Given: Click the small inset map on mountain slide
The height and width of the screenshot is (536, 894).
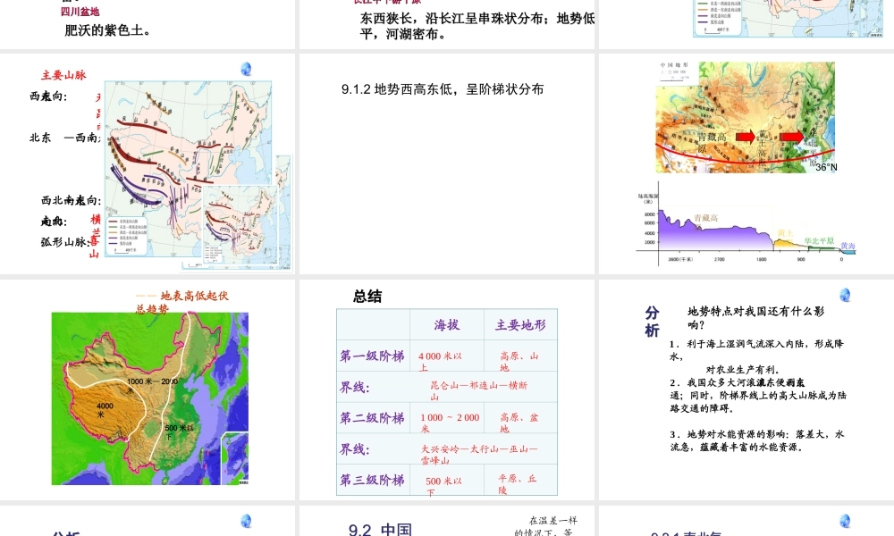Looking at the screenshot, I should [240, 223].
